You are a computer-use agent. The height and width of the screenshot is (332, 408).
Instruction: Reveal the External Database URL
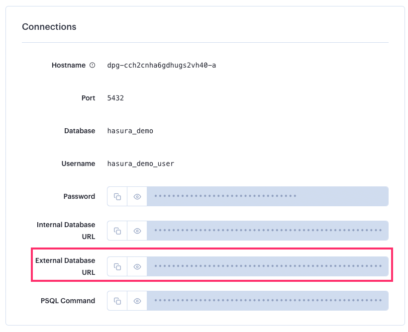(137, 266)
